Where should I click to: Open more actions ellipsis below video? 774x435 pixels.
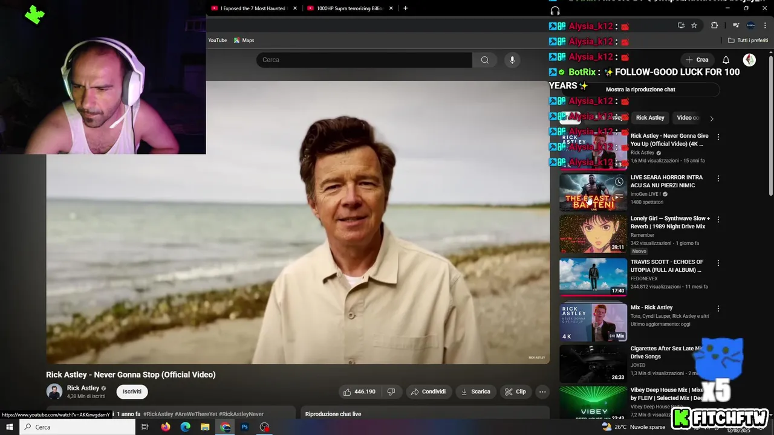click(542, 391)
